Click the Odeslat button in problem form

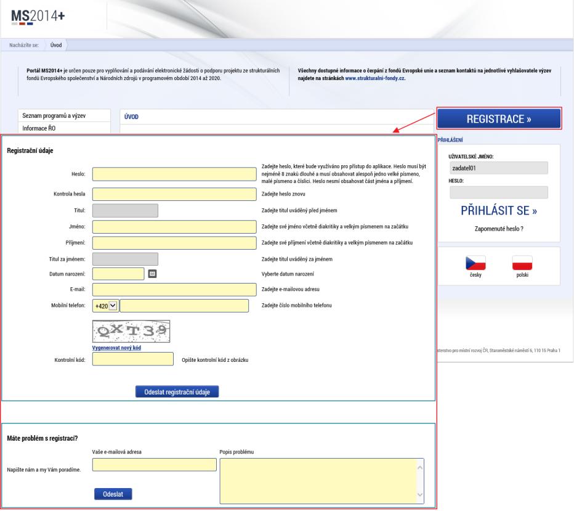pos(113,494)
